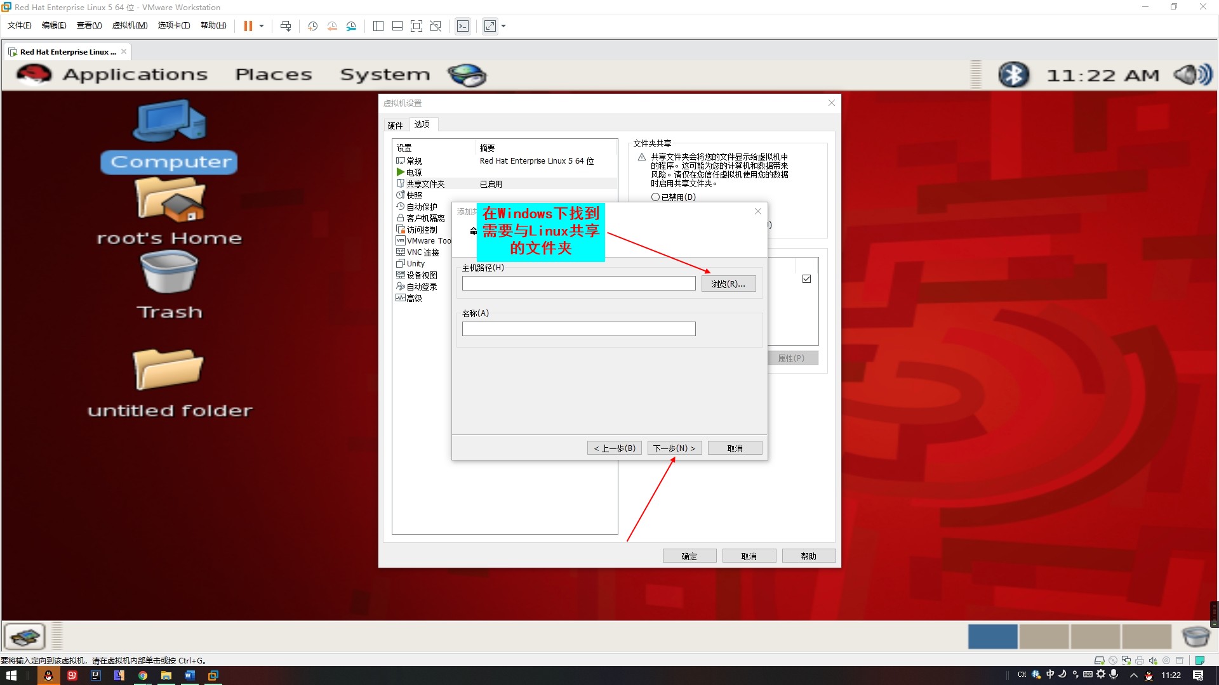The image size is (1219, 685).
Task: Launch the web browser globe icon in GNOME panel
Action: click(x=467, y=75)
